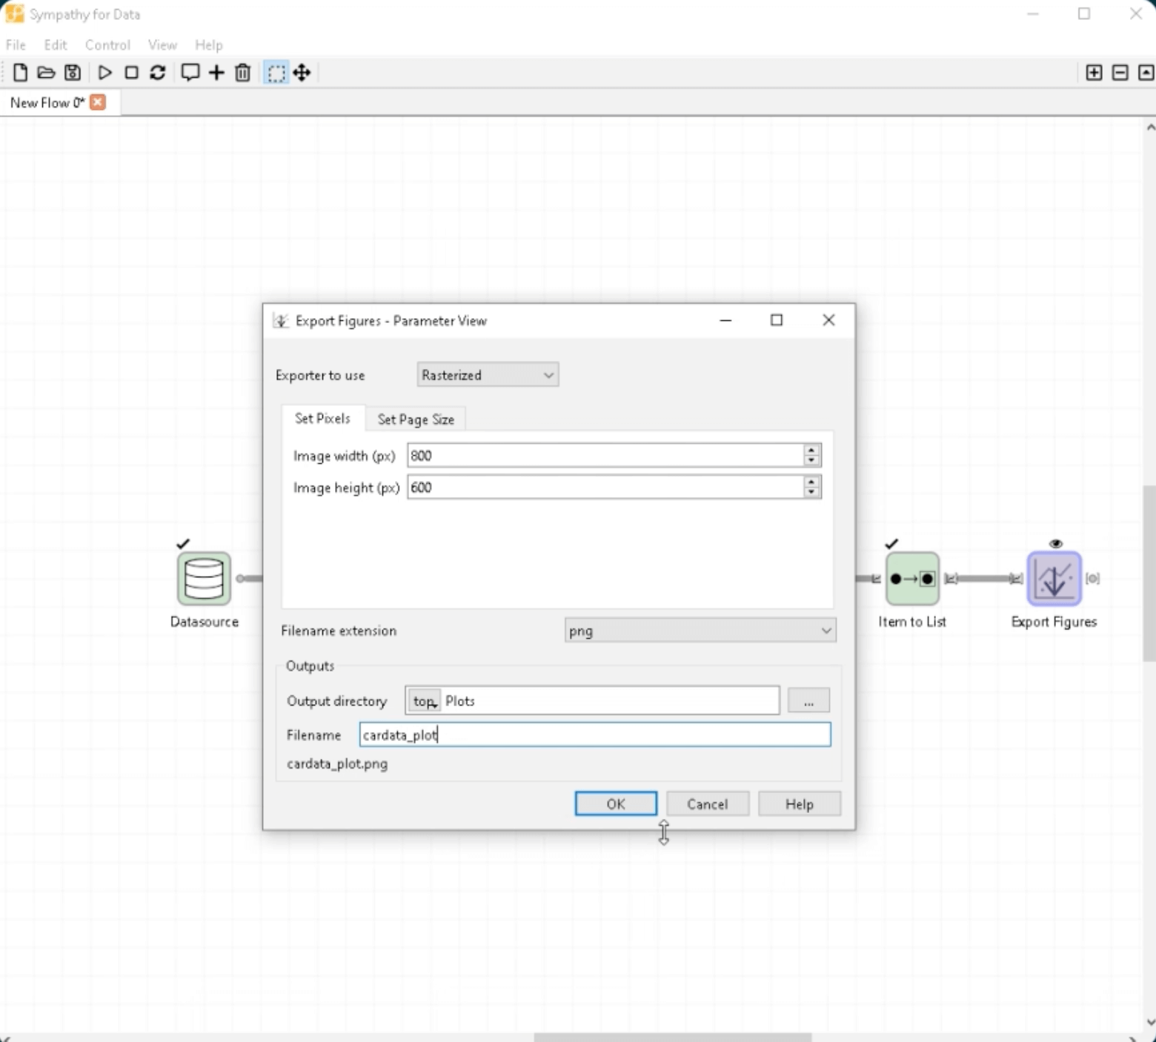
Task: Open the Help menu
Action: coord(209,44)
